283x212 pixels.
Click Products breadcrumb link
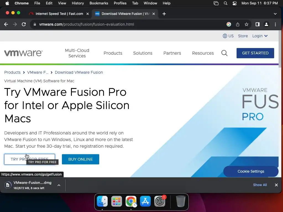tap(12, 72)
